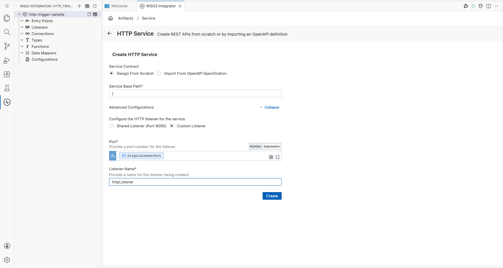Refresh the integrator sidebar header
Screen dimensions: 503x268
(x=95, y=6)
